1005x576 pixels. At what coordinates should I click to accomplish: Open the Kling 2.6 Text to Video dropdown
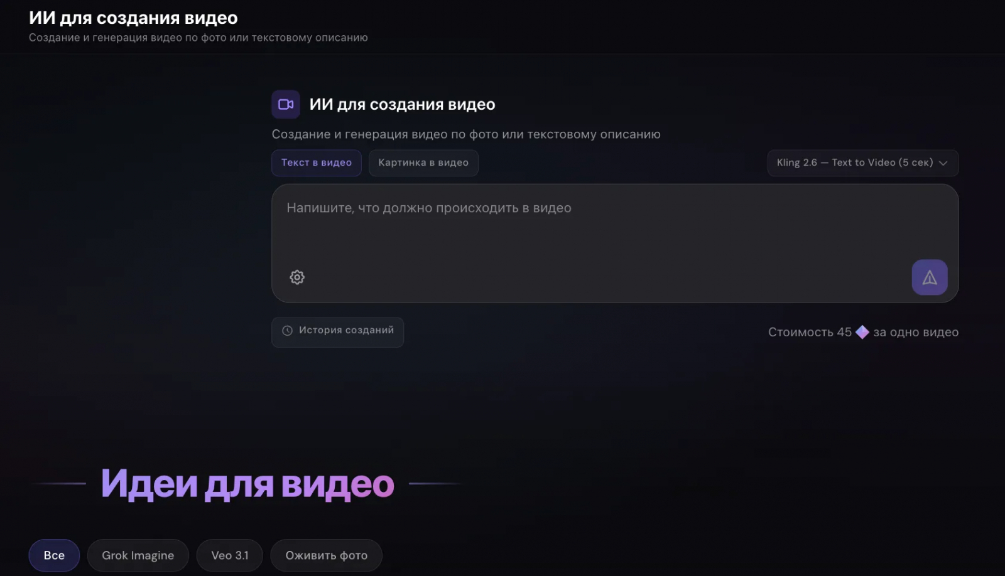pyautogui.click(x=863, y=163)
